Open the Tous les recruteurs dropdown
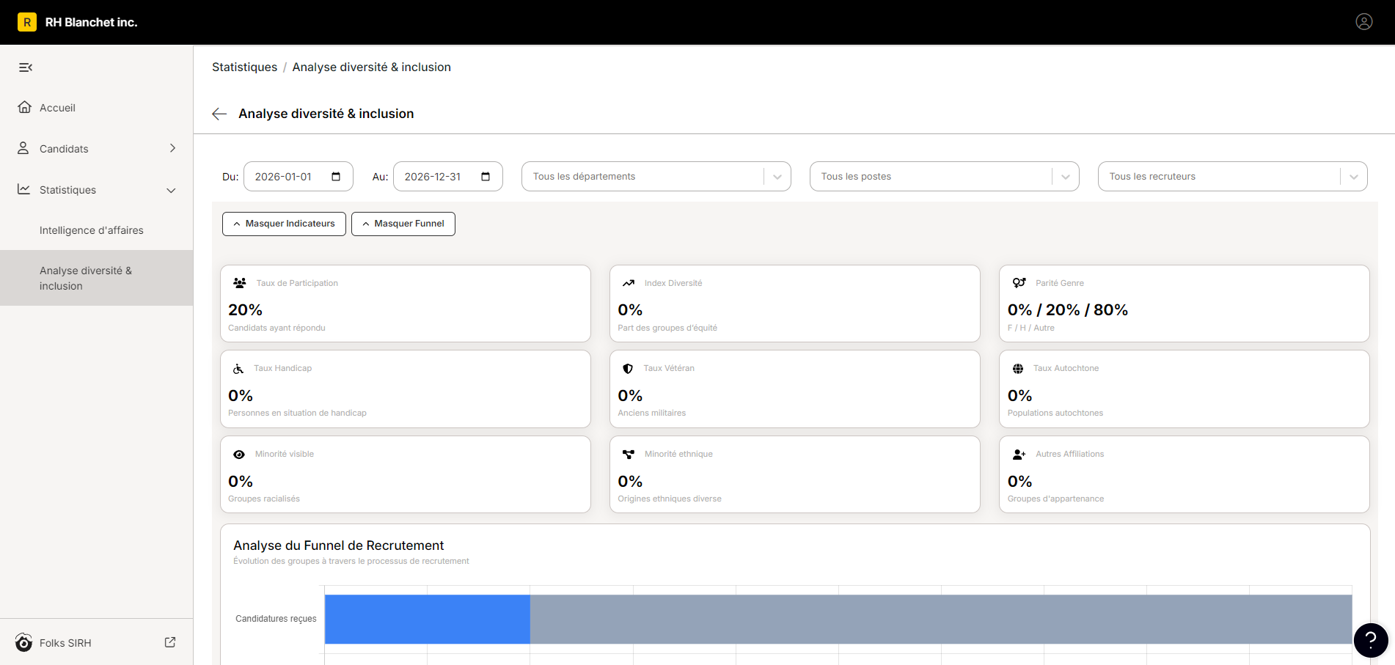Viewport: 1395px width, 665px height. tap(1233, 177)
